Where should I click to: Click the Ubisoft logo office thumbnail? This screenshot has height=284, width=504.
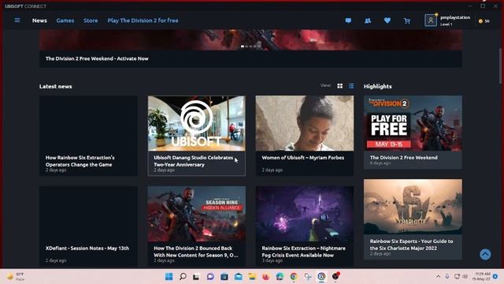point(196,123)
